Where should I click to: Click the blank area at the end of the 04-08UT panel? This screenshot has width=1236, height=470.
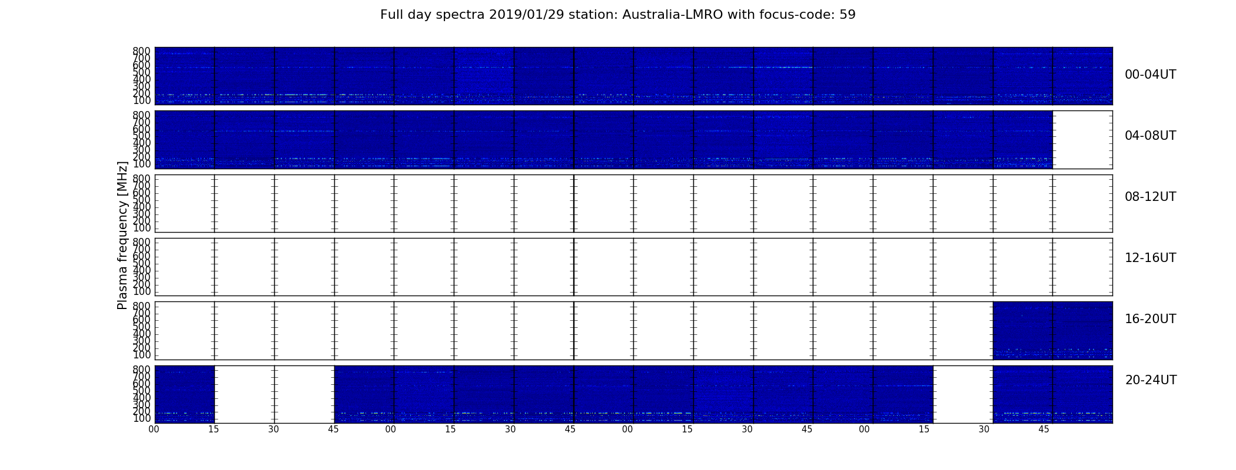(x=1082, y=140)
